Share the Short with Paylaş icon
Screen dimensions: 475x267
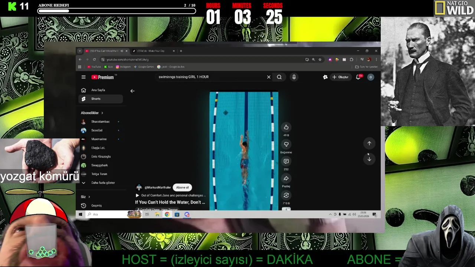pos(286,178)
